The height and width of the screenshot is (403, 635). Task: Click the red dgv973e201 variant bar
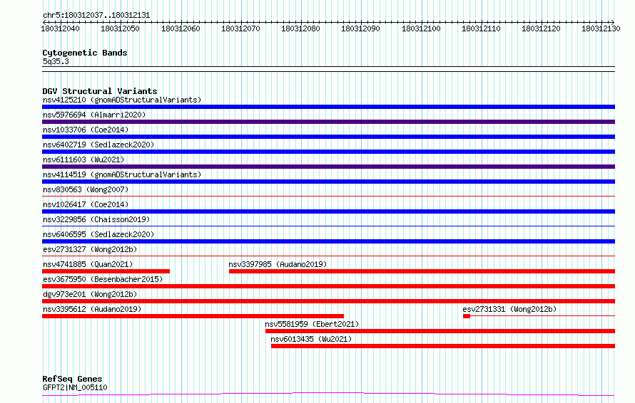point(328,301)
